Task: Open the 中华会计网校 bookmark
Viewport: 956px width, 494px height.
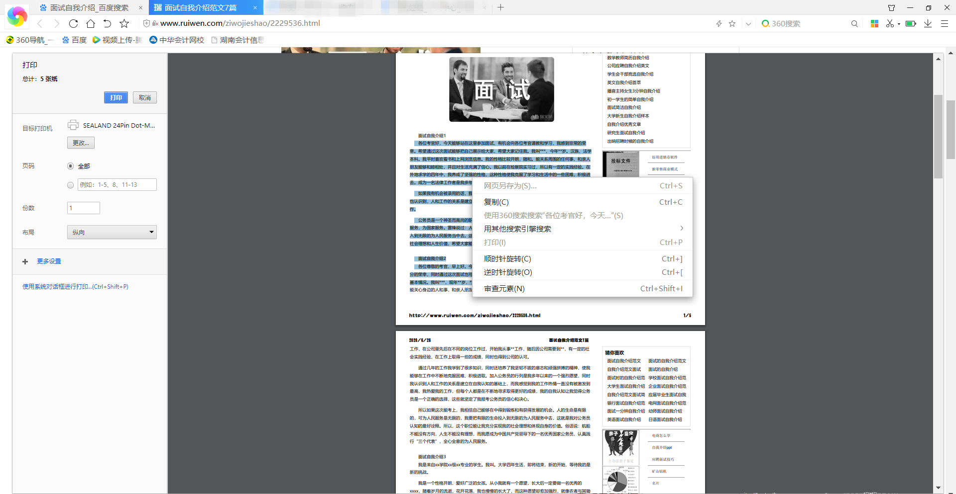Action: click(177, 40)
